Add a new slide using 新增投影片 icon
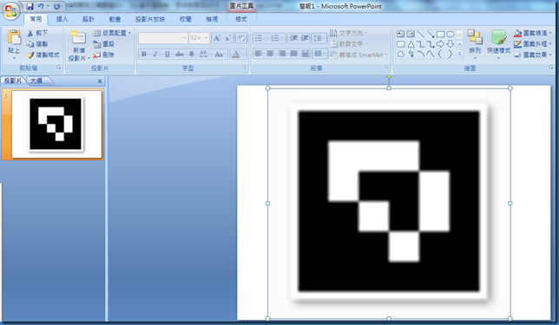The height and width of the screenshot is (325, 559). pyautogui.click(x=78, y=38)
